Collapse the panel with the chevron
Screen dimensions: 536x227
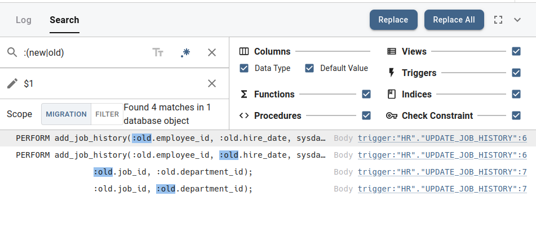point(517,20)
